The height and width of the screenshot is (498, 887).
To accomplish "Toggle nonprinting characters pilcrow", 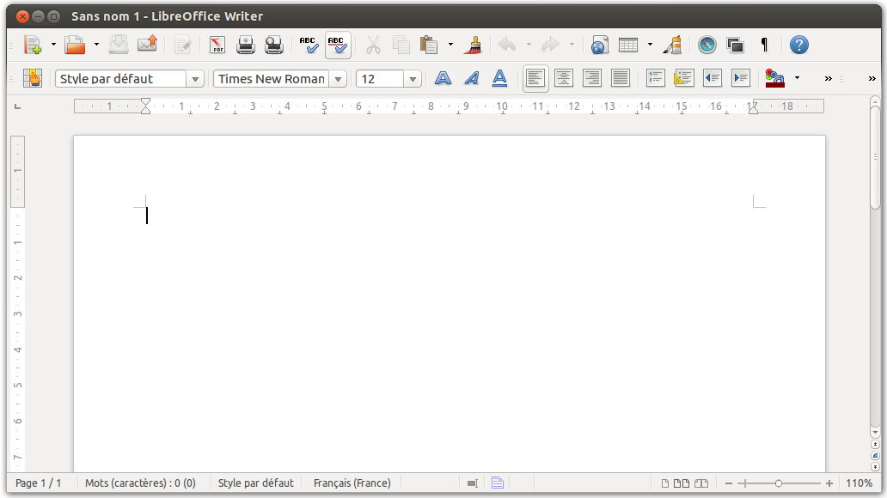I will (x=764, y=45).
